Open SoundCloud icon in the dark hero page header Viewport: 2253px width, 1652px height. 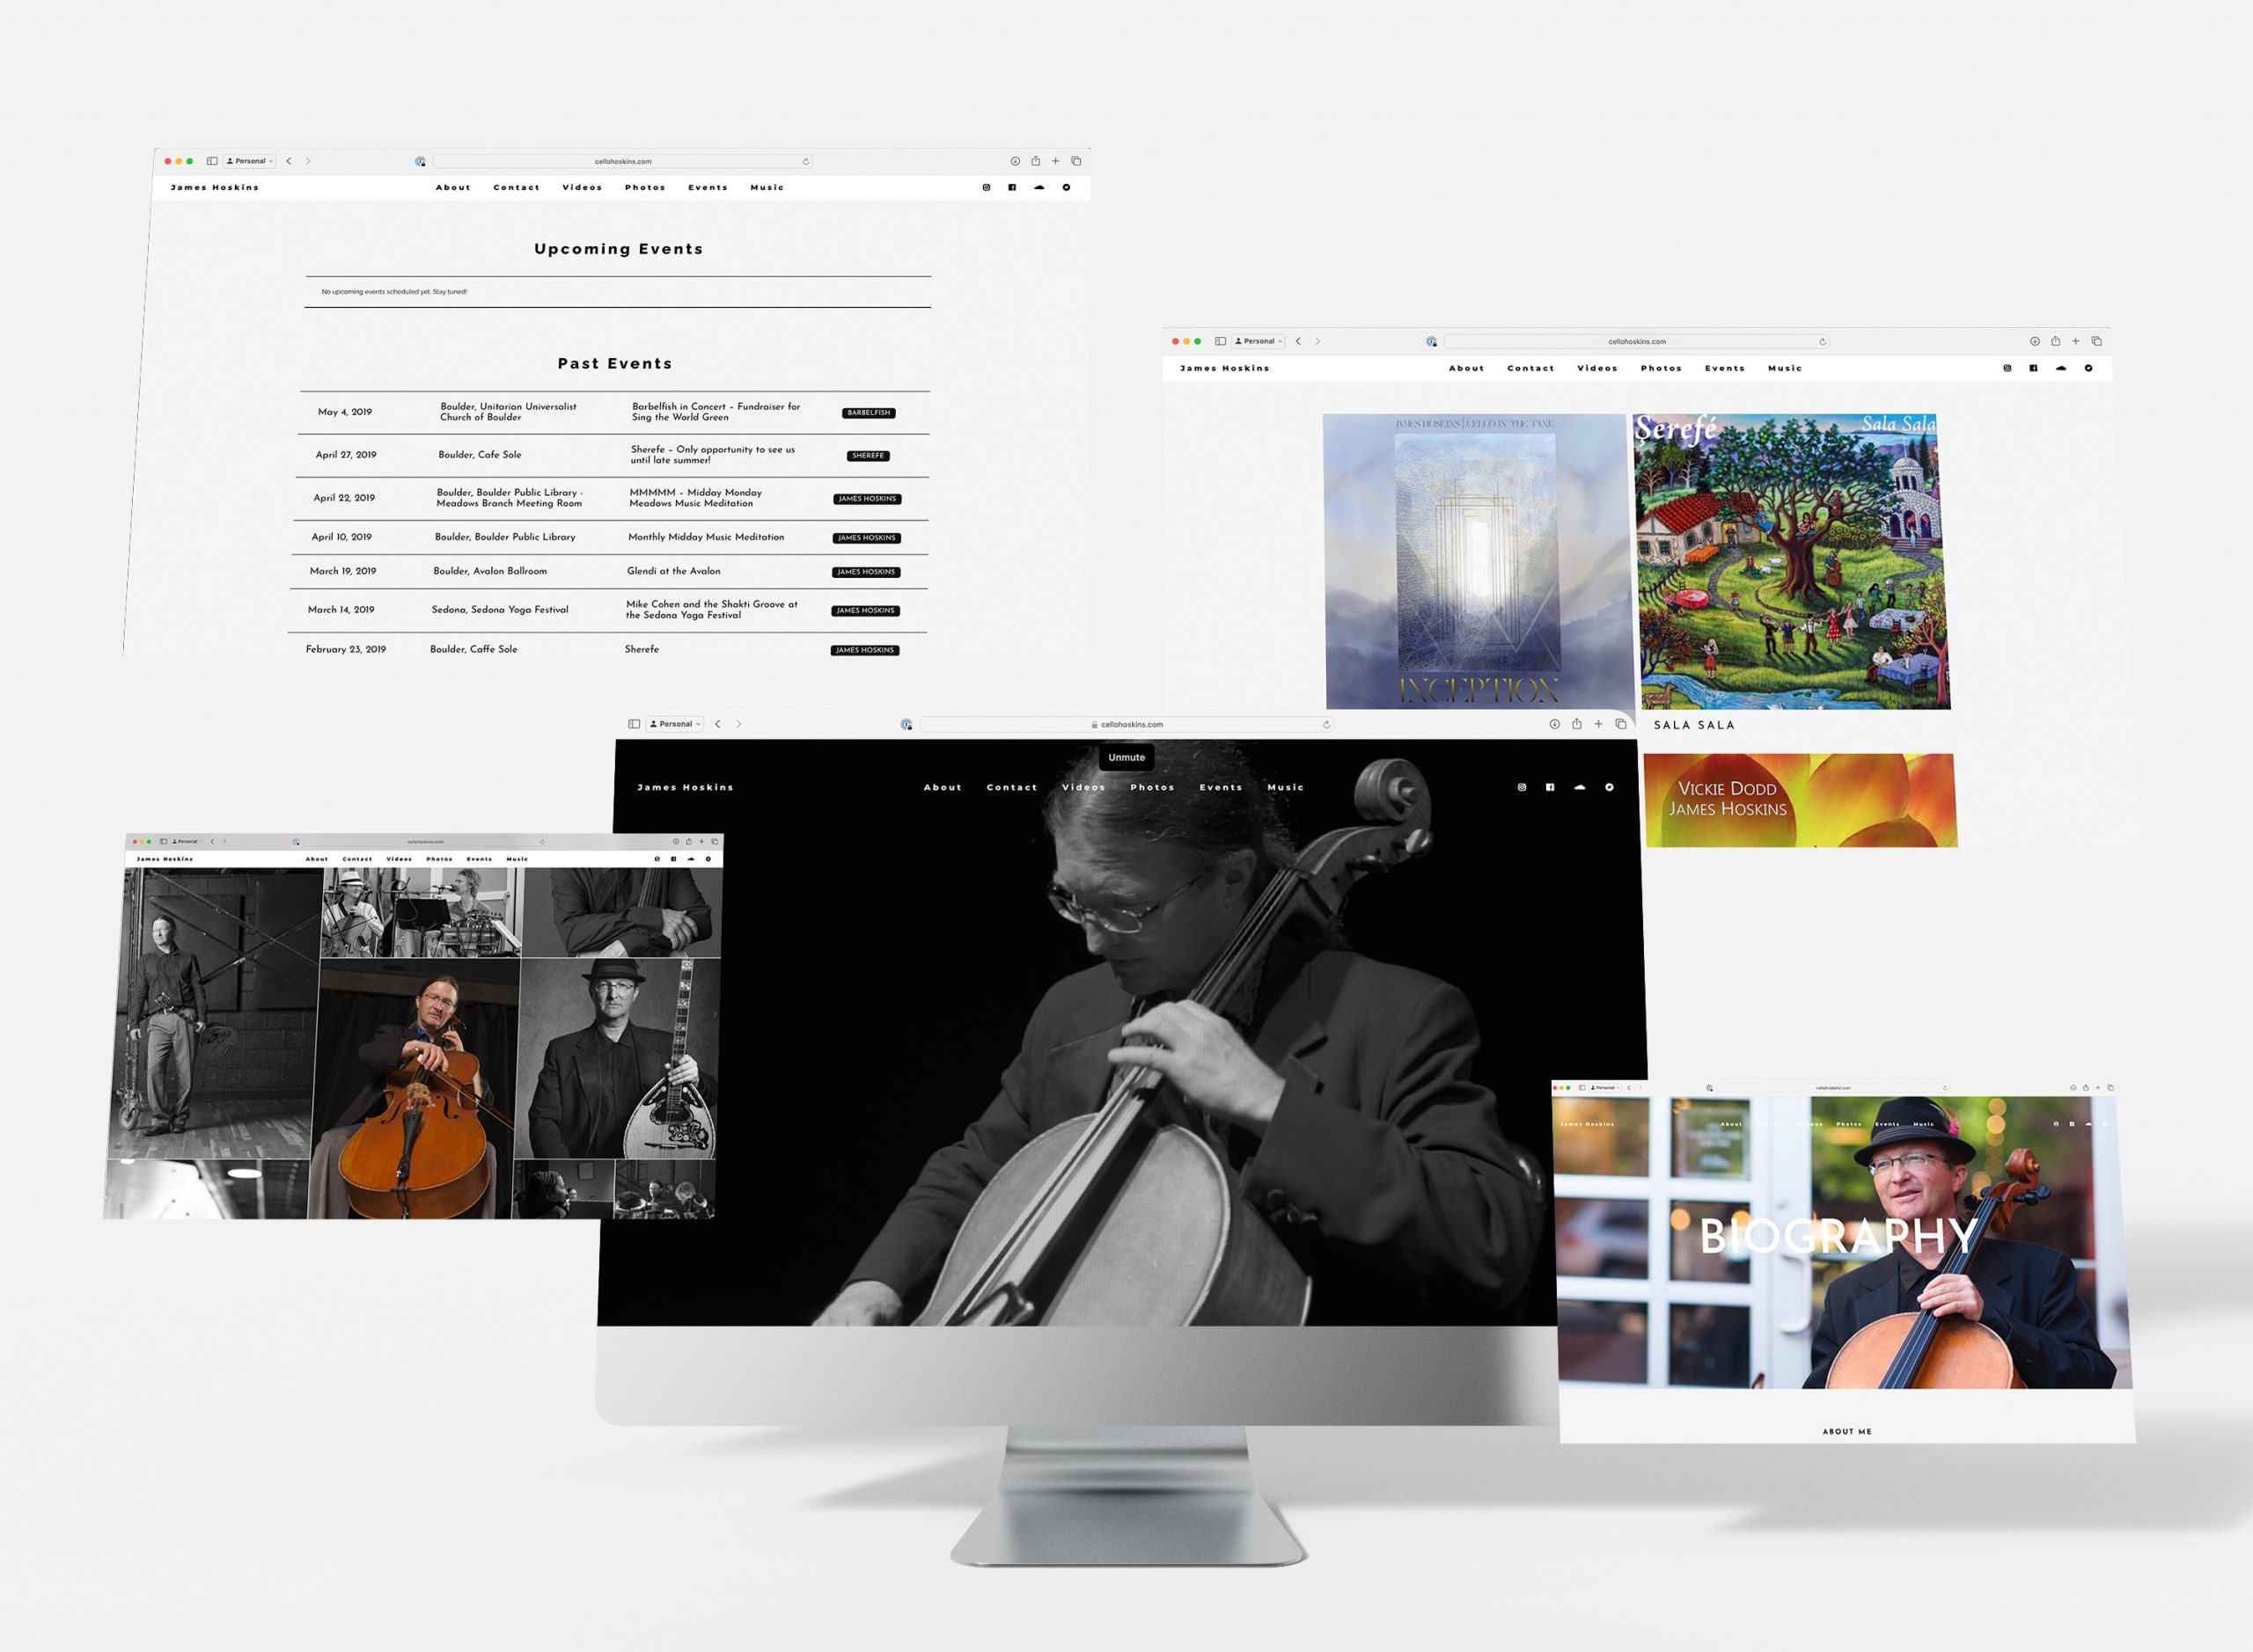coord(1579,787)
